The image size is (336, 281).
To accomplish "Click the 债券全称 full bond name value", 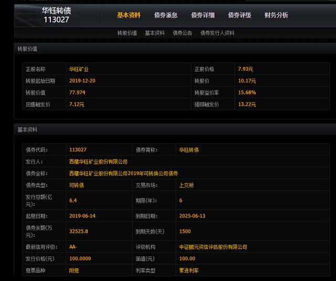I will tap(124, 173).
